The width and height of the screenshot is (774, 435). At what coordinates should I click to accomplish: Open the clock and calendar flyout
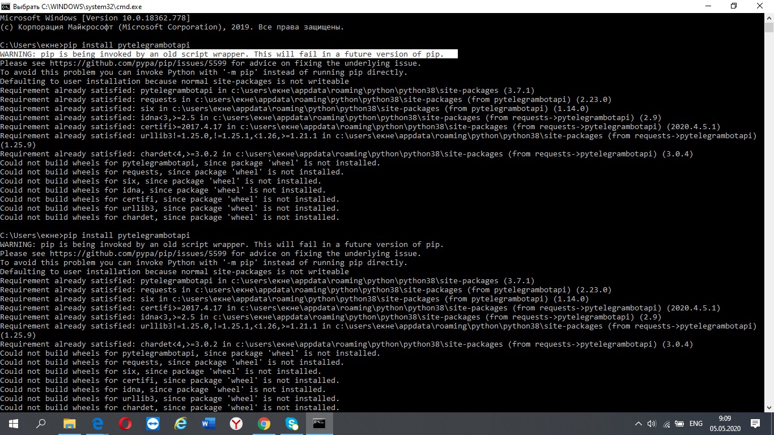[725, 423]
